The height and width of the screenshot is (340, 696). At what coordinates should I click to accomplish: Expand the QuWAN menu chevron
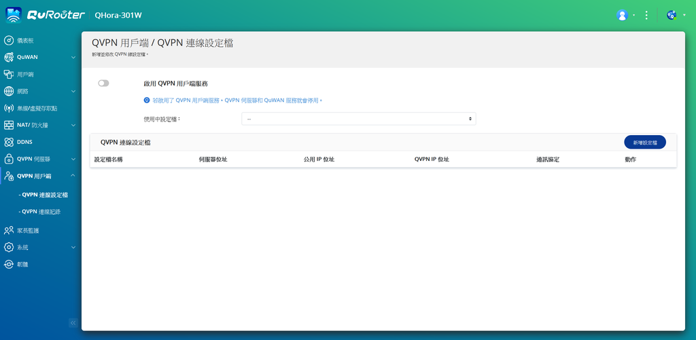(x=73, y=57)
